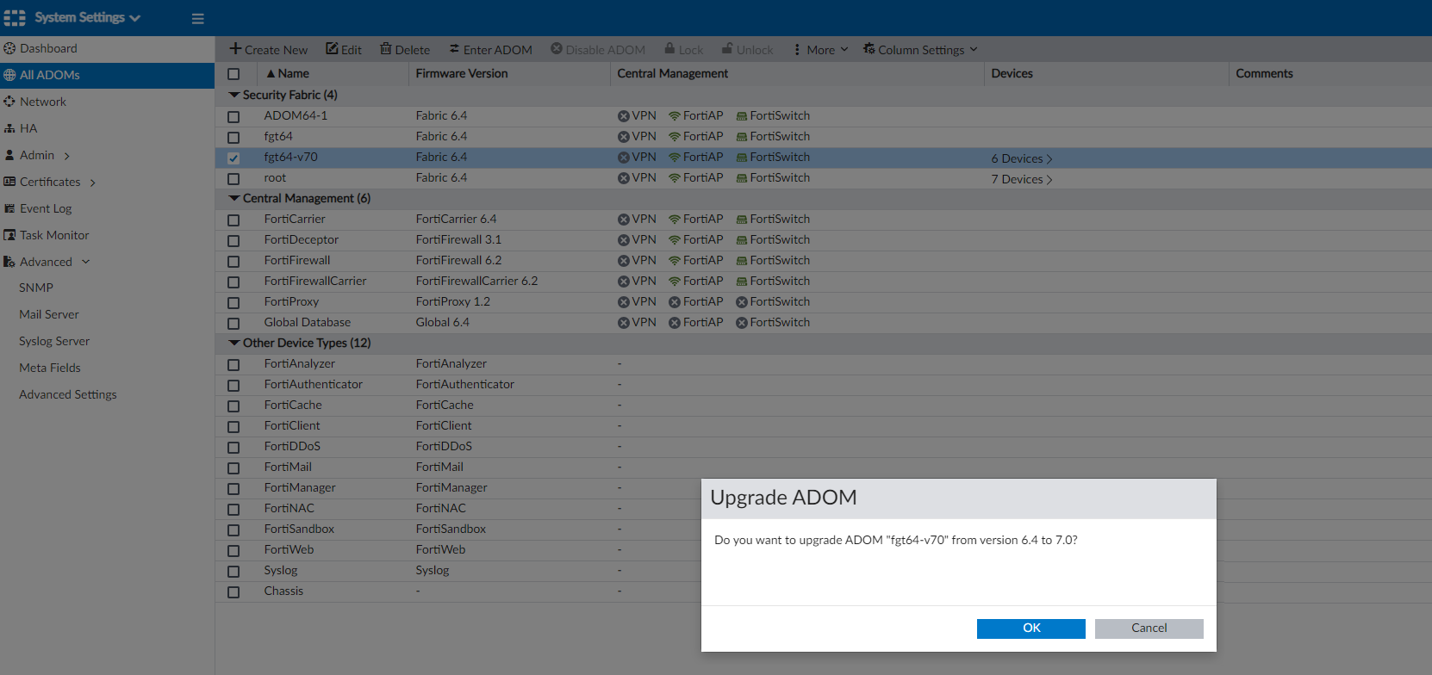Image resolution: width=1432 pixels, height=675 pixels.
Task: Click the Network icon in sidebar
Action: click(x=9, y=102)
